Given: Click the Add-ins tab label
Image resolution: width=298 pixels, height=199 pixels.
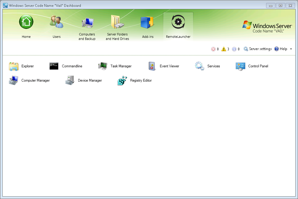Looking at the screenshot, I should click(148, 37).
